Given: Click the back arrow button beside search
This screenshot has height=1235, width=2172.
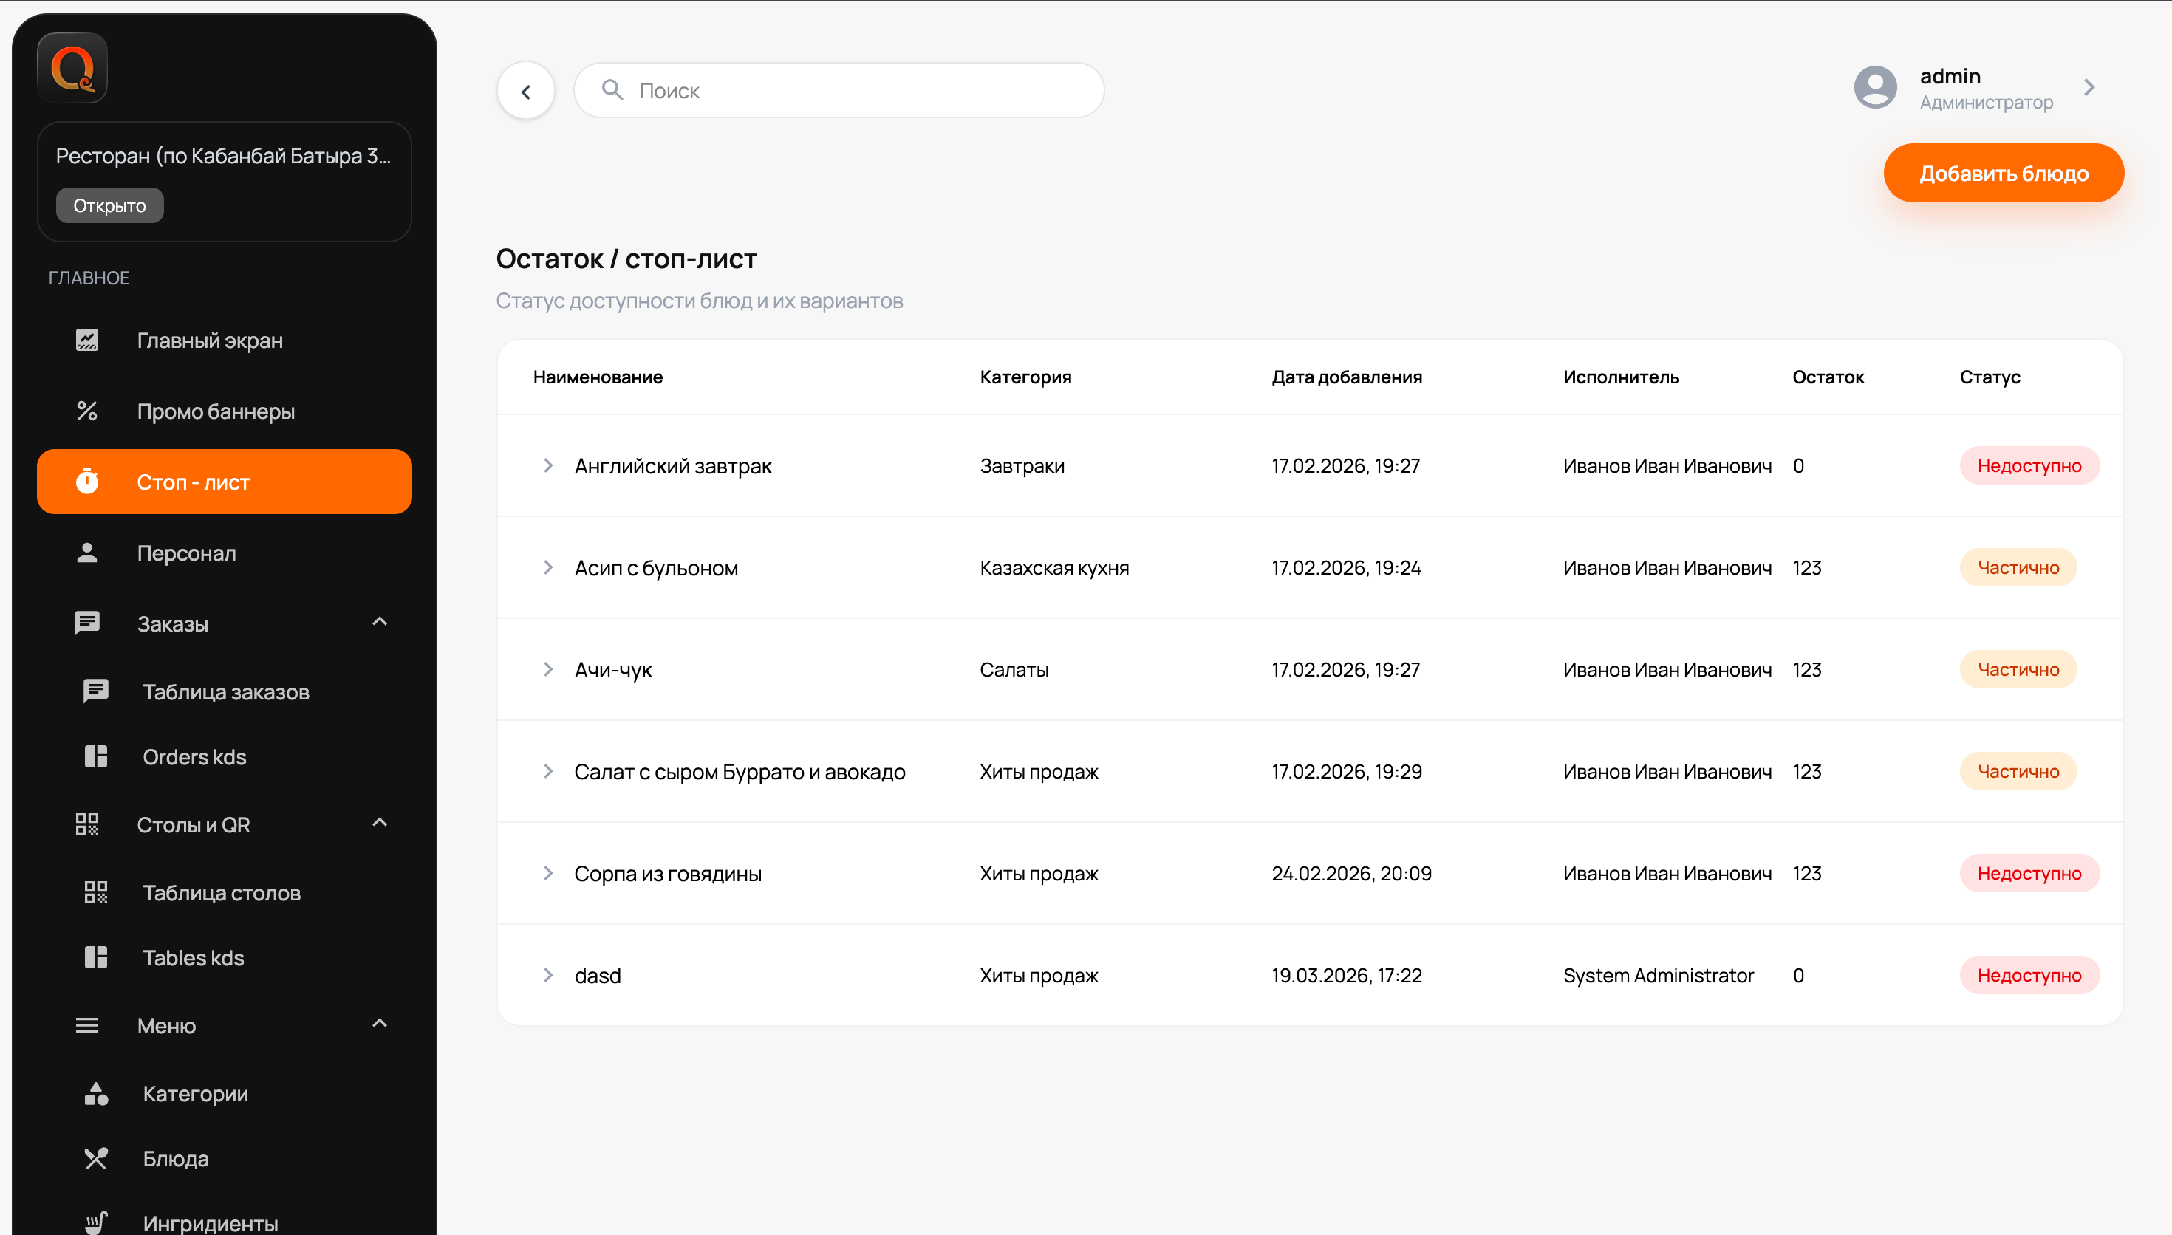Looking at the screenshot, I should coord(526,91).
